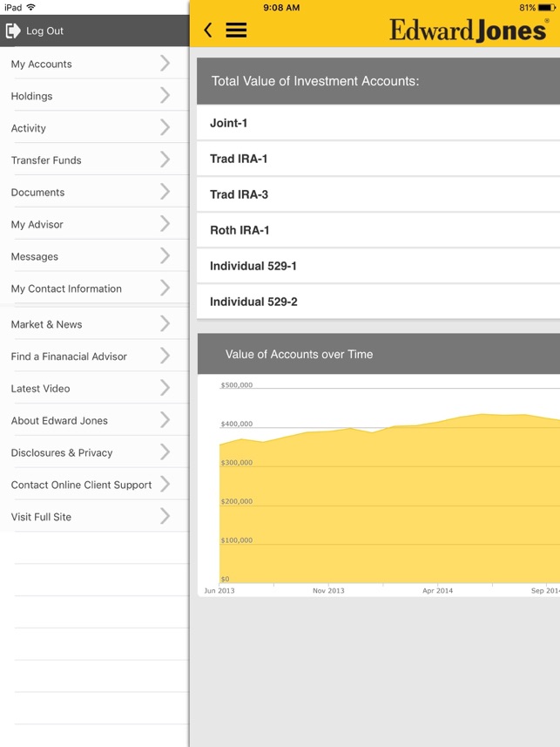Open the Messages menu item
Viewport: 560px width, 747px height.
coord(94,256)
